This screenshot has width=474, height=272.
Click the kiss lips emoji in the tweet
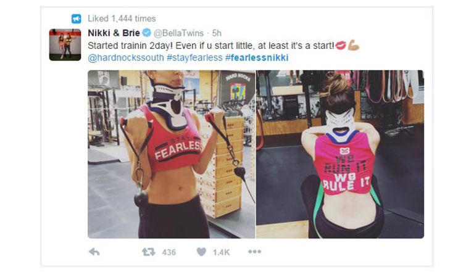coord(341,46)
